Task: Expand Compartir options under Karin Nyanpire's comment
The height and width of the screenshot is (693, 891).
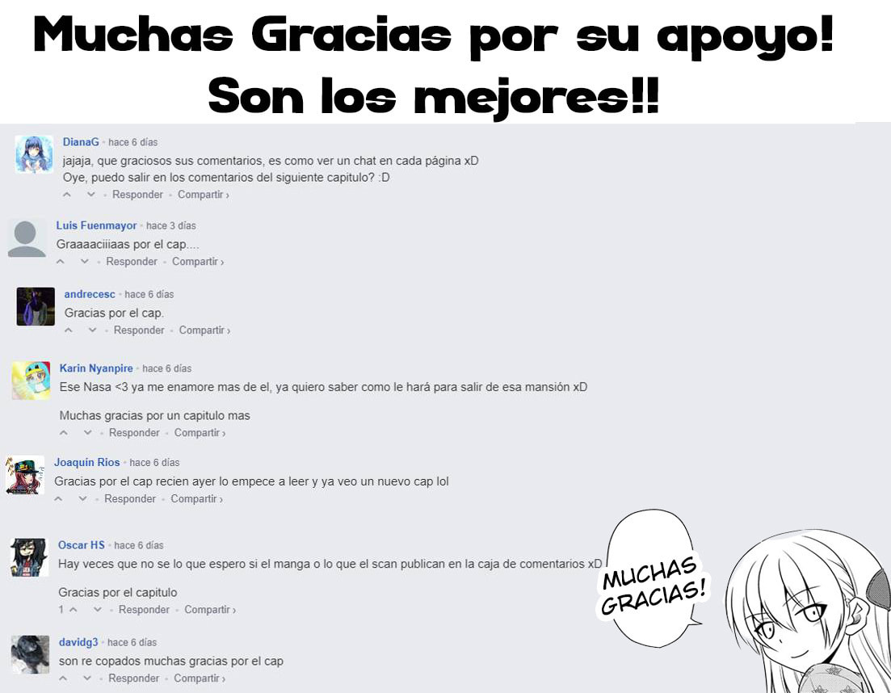Action: [200, 433]
